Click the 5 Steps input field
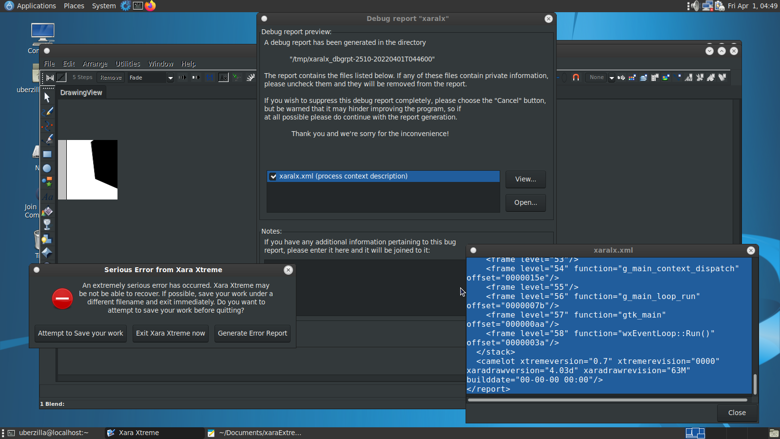Screen dimensions: 780x439 point(82,78)
